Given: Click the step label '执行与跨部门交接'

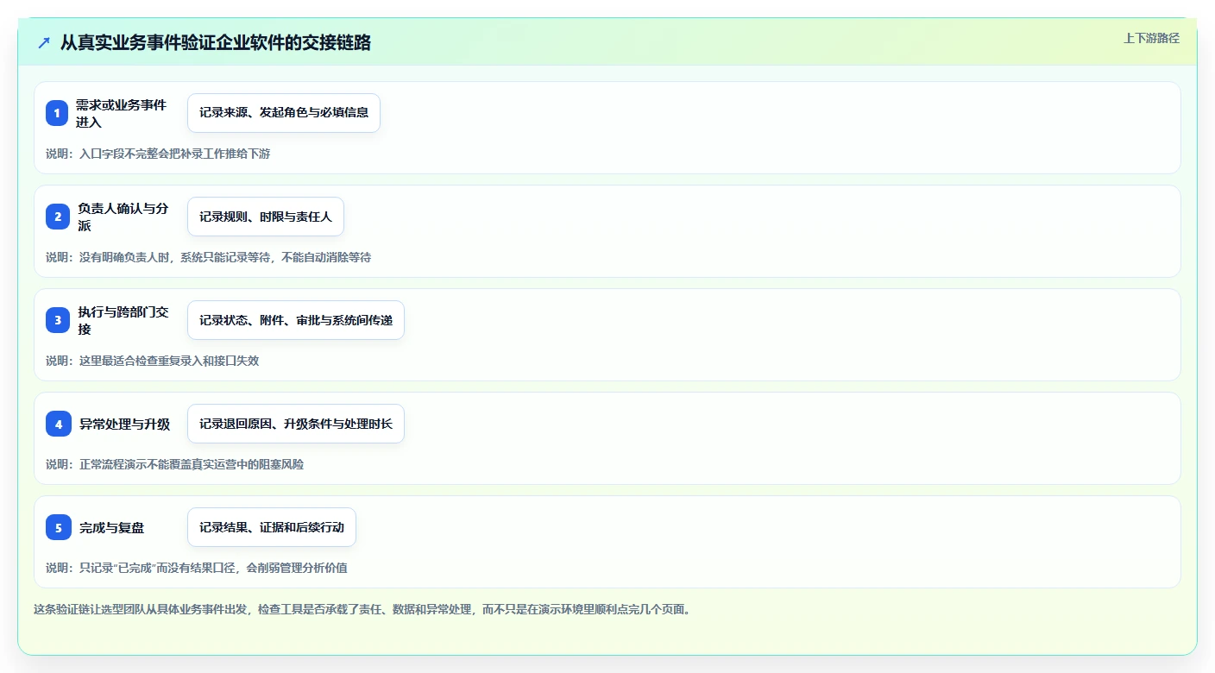Looking at the screenshot, I should click(x=123, y=320).
